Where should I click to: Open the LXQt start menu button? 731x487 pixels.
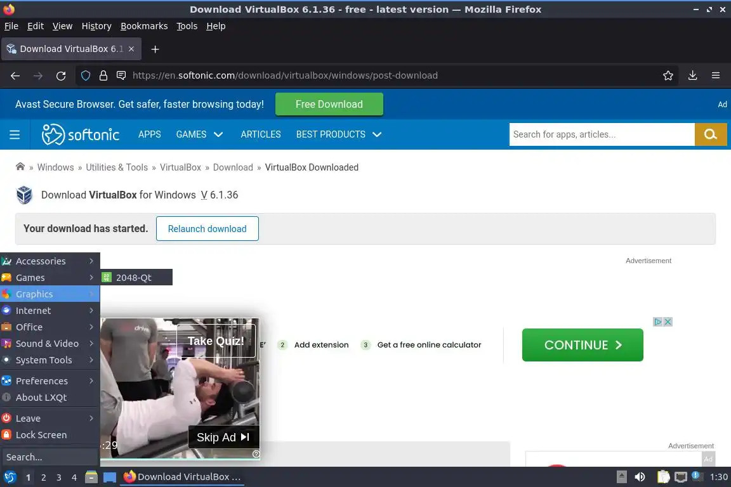pyautogui.click(x=10, y=477)
